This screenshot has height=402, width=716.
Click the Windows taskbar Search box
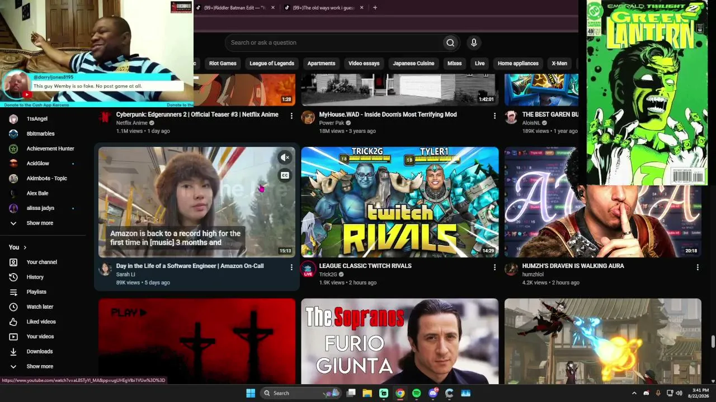pos(301,393)
